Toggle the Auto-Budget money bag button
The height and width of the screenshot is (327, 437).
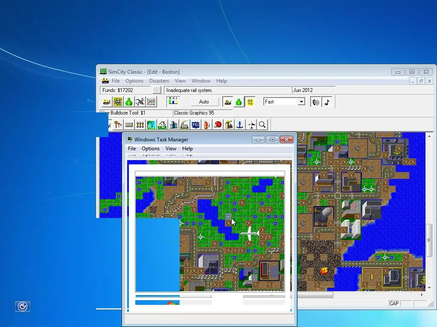click(239, 102)
